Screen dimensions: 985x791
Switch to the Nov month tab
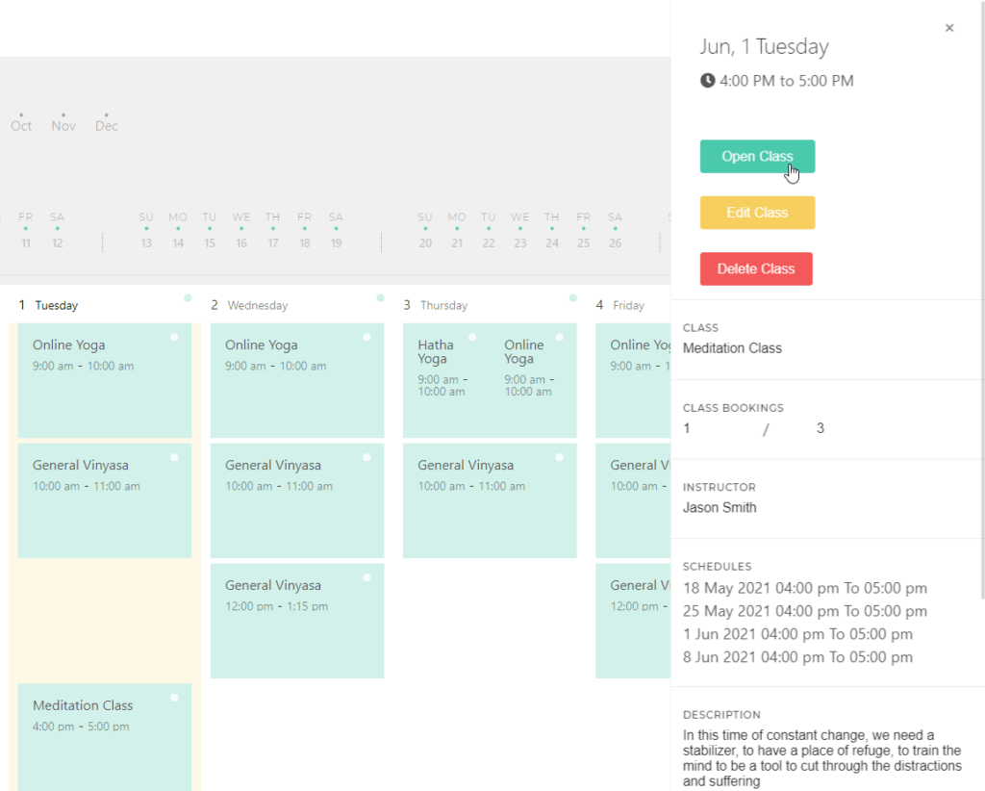pyautogui.click(x=63, y=125)
